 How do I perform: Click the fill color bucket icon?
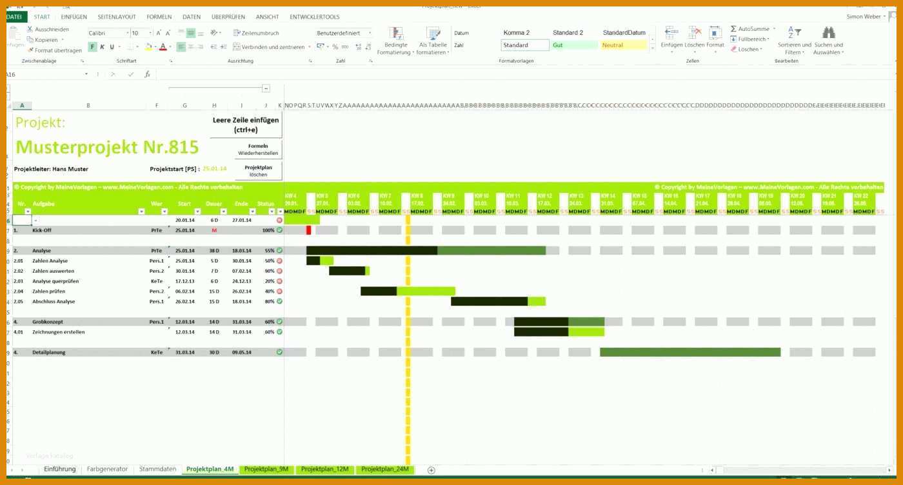tap(148, 47)
